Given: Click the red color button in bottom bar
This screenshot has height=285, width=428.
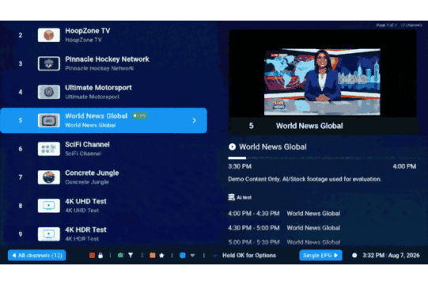Looking at the screenshot, I should [x=92, y=255].
